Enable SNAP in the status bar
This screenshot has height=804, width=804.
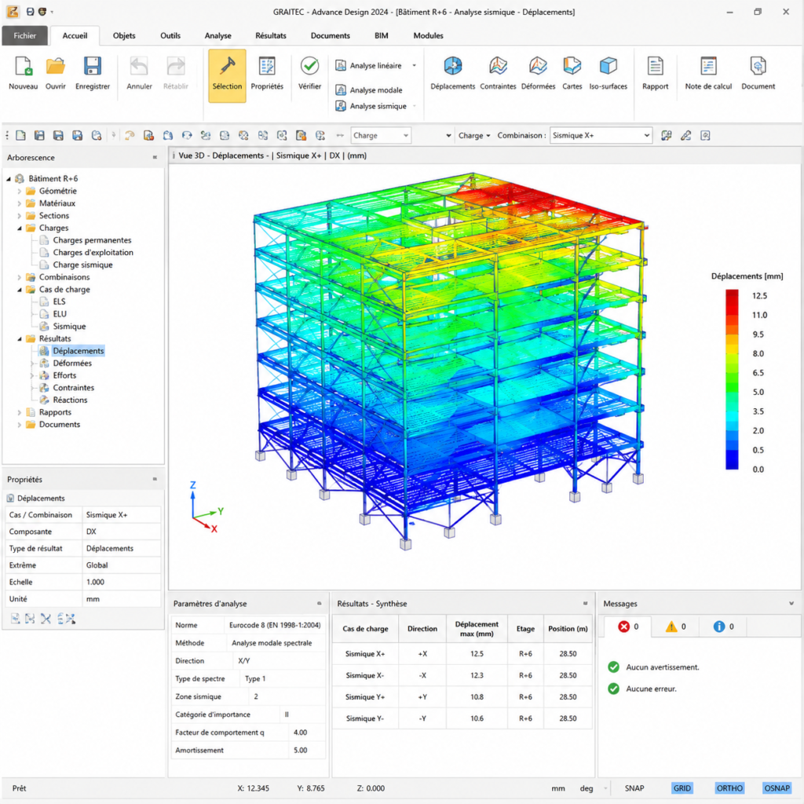tap(634, 788)
